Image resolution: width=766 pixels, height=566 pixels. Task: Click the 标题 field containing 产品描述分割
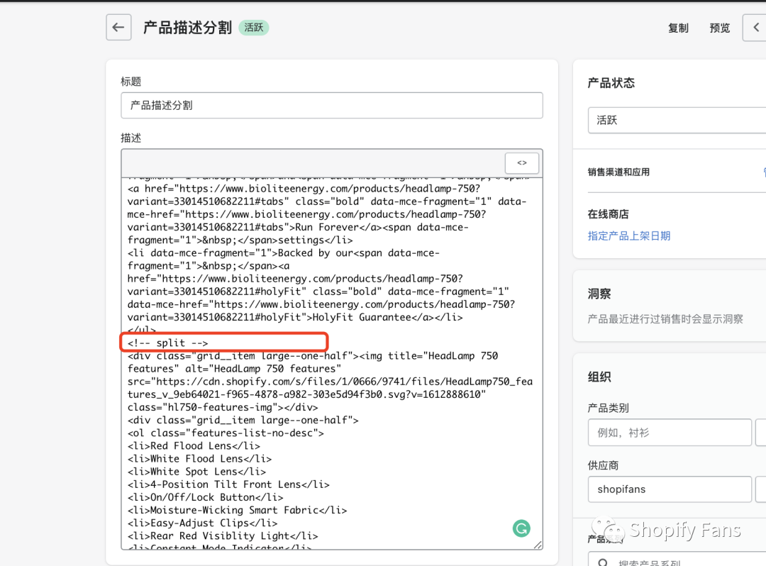(x=331, y=105)
